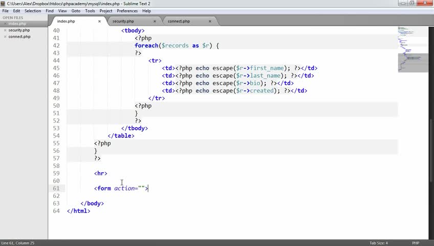Open the Selection menu
Viewport: 434px width, 246px height.
click(33, 11)
